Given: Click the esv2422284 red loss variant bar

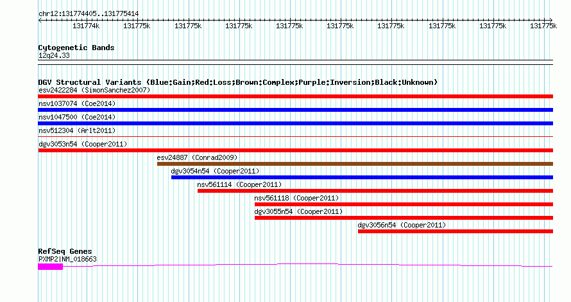Looking at the screenshot, I should pyautogui.click(x=295, y=96).
